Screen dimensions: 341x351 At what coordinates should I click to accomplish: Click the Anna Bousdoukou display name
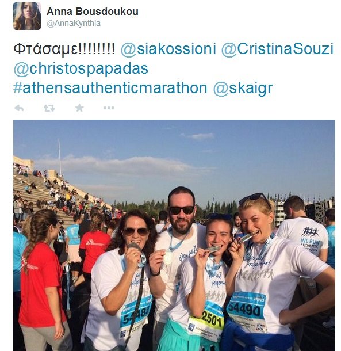93,12
